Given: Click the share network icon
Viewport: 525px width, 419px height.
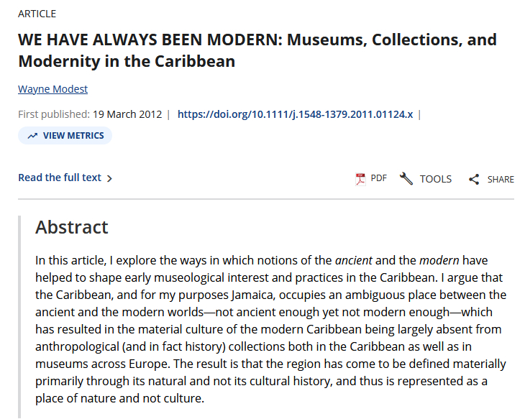Looking at the screenshot, I should point(474,179).
